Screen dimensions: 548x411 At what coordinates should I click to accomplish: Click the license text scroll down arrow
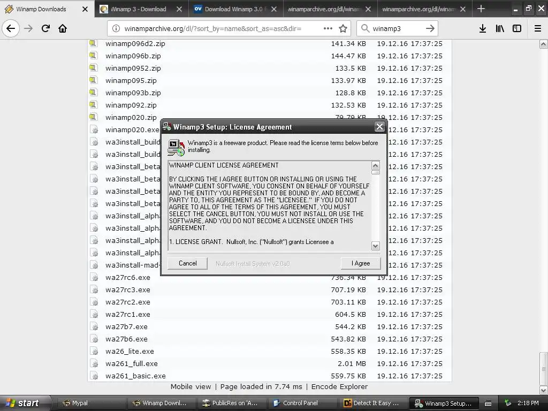click(x=375, y=246)
